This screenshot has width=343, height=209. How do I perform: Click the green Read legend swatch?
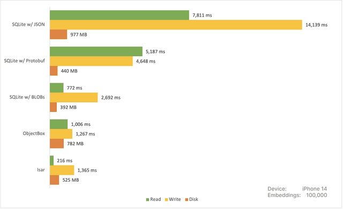click(x=148, y=199)
